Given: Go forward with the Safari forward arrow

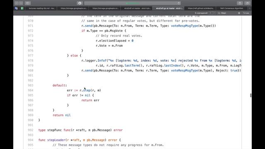Looking at the screenshot, I should pyautogui.click(x=21, y=3).
